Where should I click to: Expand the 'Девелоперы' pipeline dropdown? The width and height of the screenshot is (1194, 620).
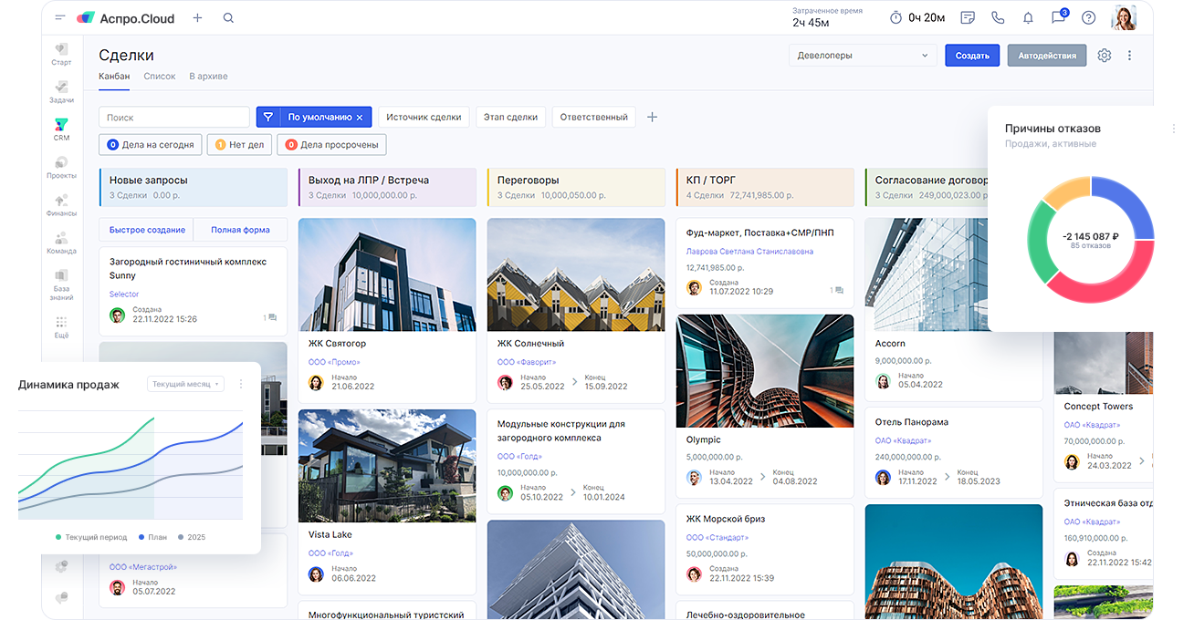863,56
